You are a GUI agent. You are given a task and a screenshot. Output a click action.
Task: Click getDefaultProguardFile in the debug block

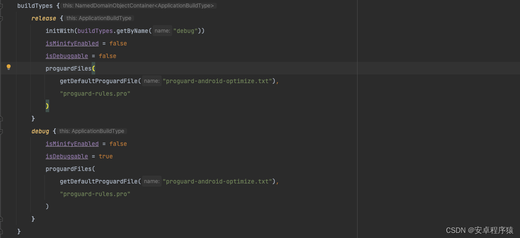pos(99,181)
